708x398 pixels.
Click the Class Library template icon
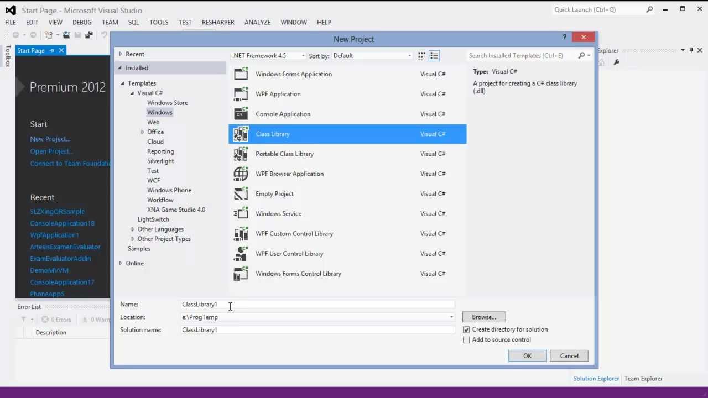pyautogui.click(x=241, y=134)
